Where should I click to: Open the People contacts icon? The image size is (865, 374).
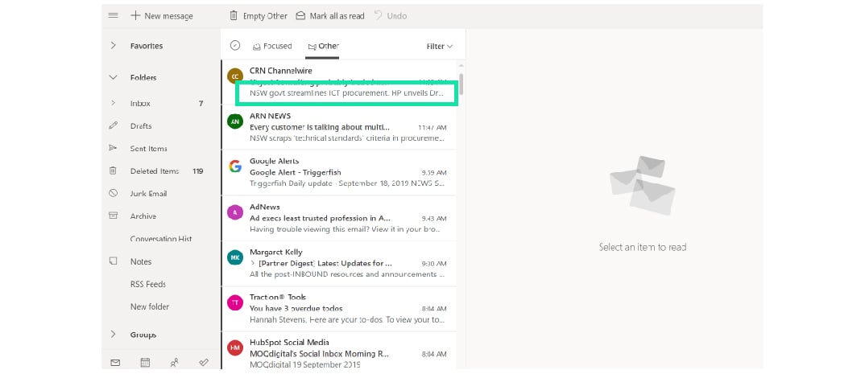pos(174,363)
